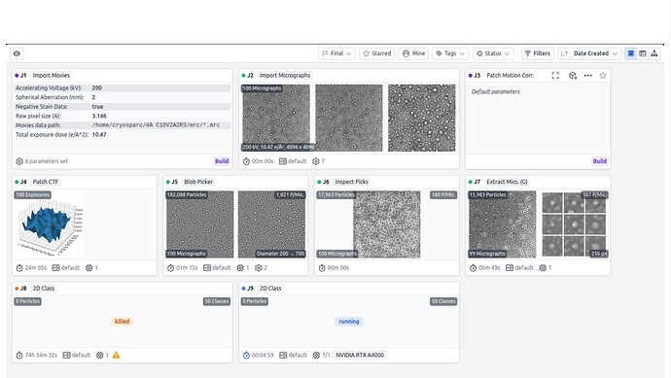Image resolution: width=671 pixels, height=378 pixels.
Task: Toggle the eye visibility button in the toolbar
Action: pos(17,53)
